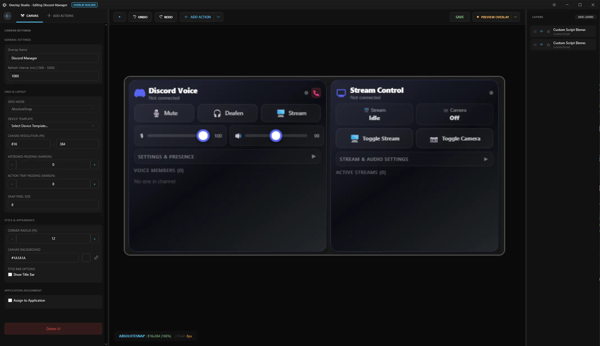The height and width of the screenshot is (346, 600).
Task: Click the canvas background color swatch
Action: tap(86, 258)
